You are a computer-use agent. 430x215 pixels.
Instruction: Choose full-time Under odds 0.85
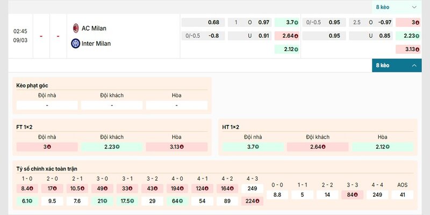click(371, 35)
